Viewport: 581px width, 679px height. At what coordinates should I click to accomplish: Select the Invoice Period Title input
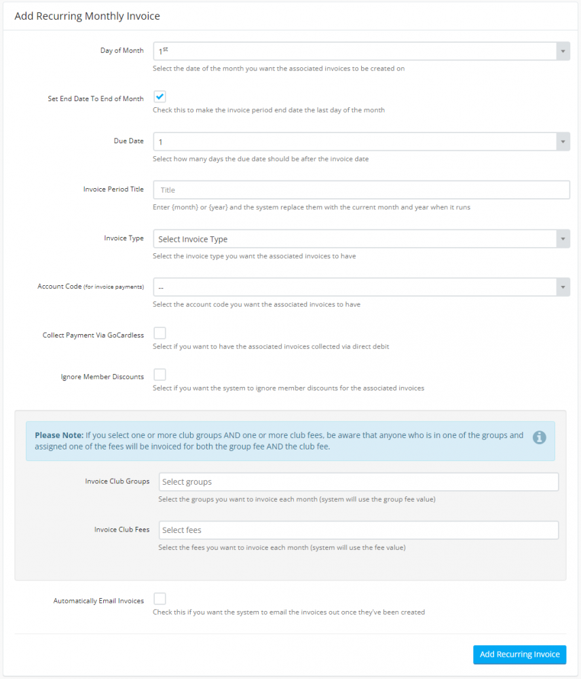(360, 189)
